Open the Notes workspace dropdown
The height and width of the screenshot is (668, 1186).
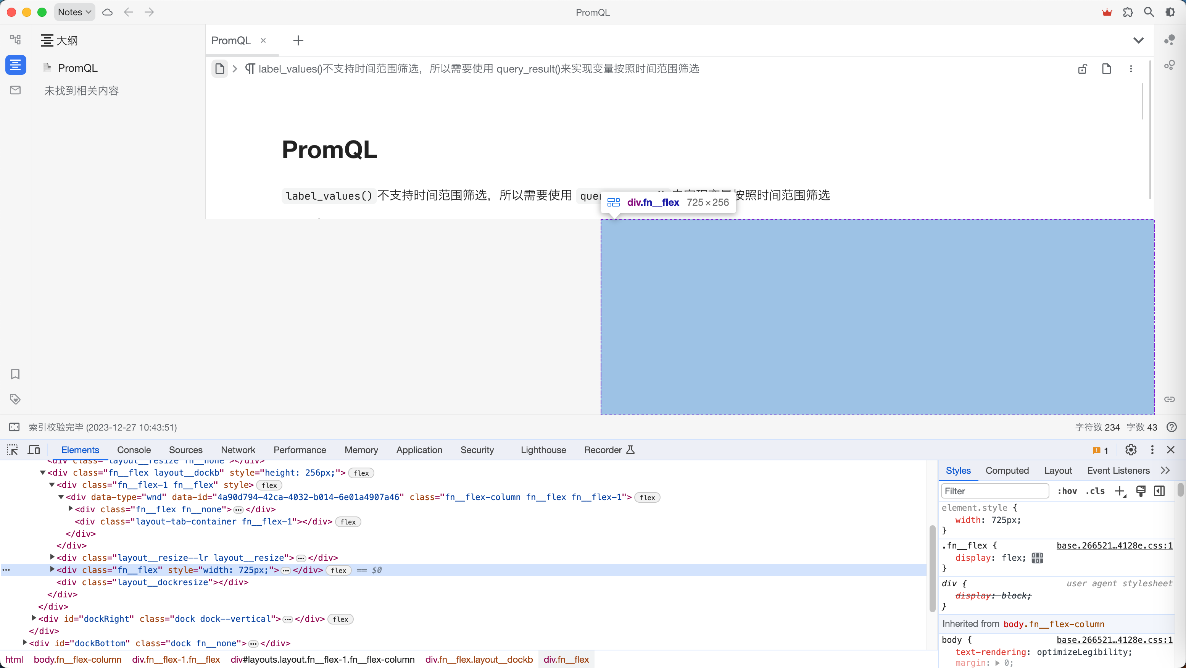tap(74, 13)
